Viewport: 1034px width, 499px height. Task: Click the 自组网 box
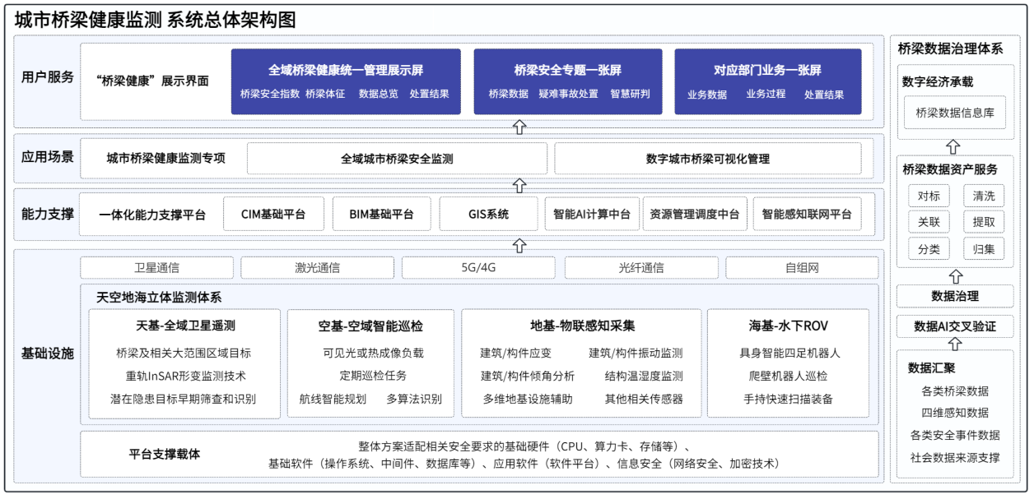pos(802,268)
